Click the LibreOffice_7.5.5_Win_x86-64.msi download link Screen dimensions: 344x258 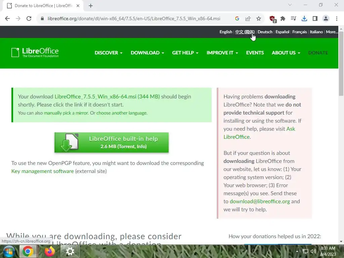click(x=107, y=97)
